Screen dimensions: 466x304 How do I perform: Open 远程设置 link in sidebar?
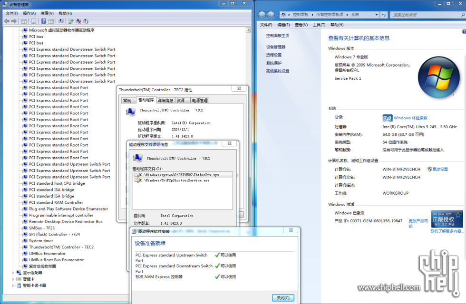tap(274, 55)
